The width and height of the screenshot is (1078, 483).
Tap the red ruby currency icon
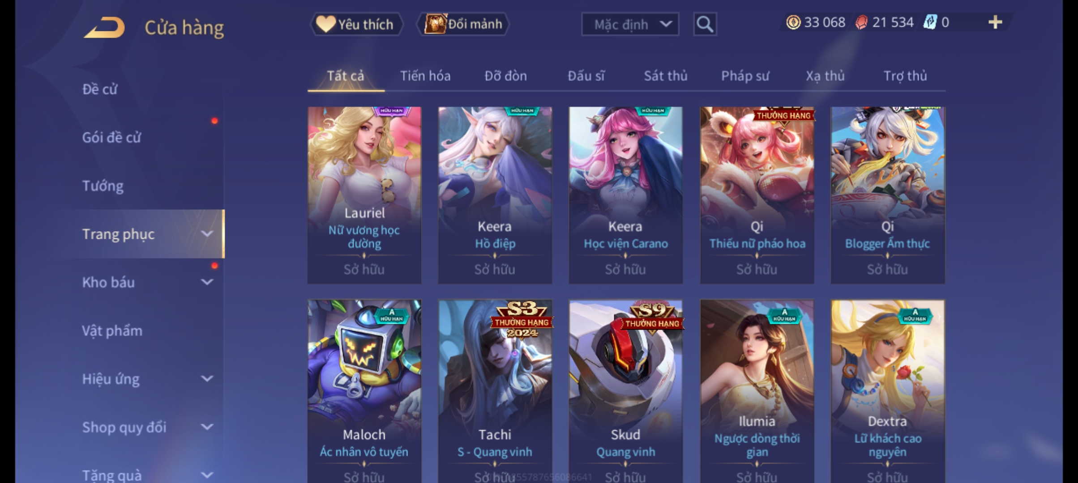(x=861, y=22)
